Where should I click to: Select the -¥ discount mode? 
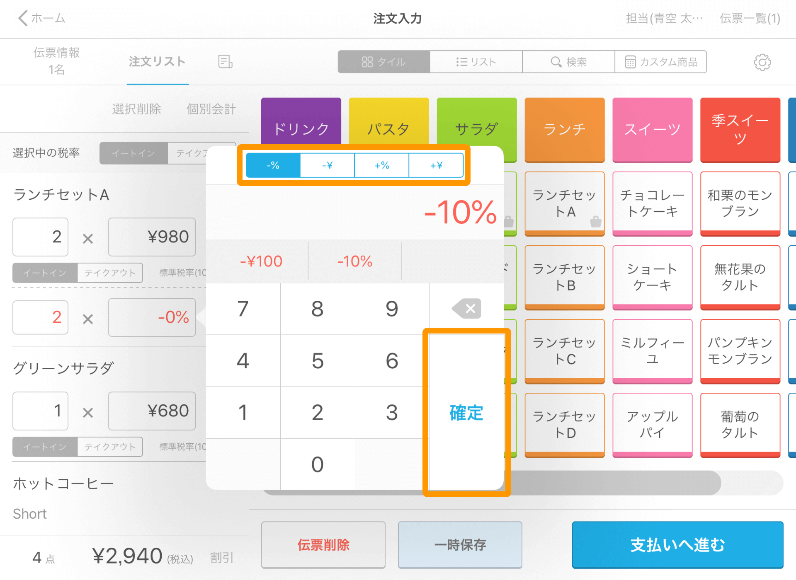pos(328,165)
